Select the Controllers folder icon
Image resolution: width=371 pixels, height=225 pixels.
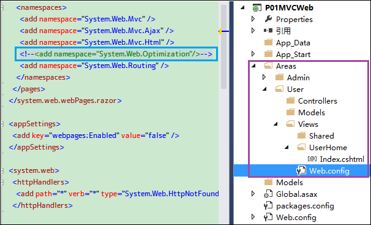(x=291, y=101)
